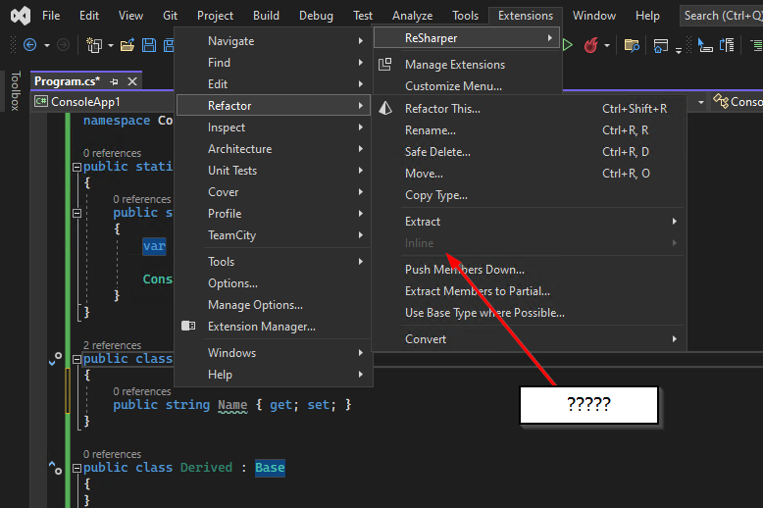This screenshot has height=508, width=763.
Task: Close the Program.cs tab
Action: point(132,81)
